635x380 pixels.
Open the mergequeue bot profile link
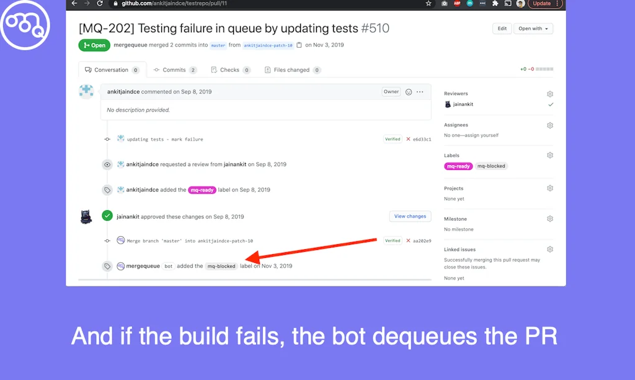point(143,266)
